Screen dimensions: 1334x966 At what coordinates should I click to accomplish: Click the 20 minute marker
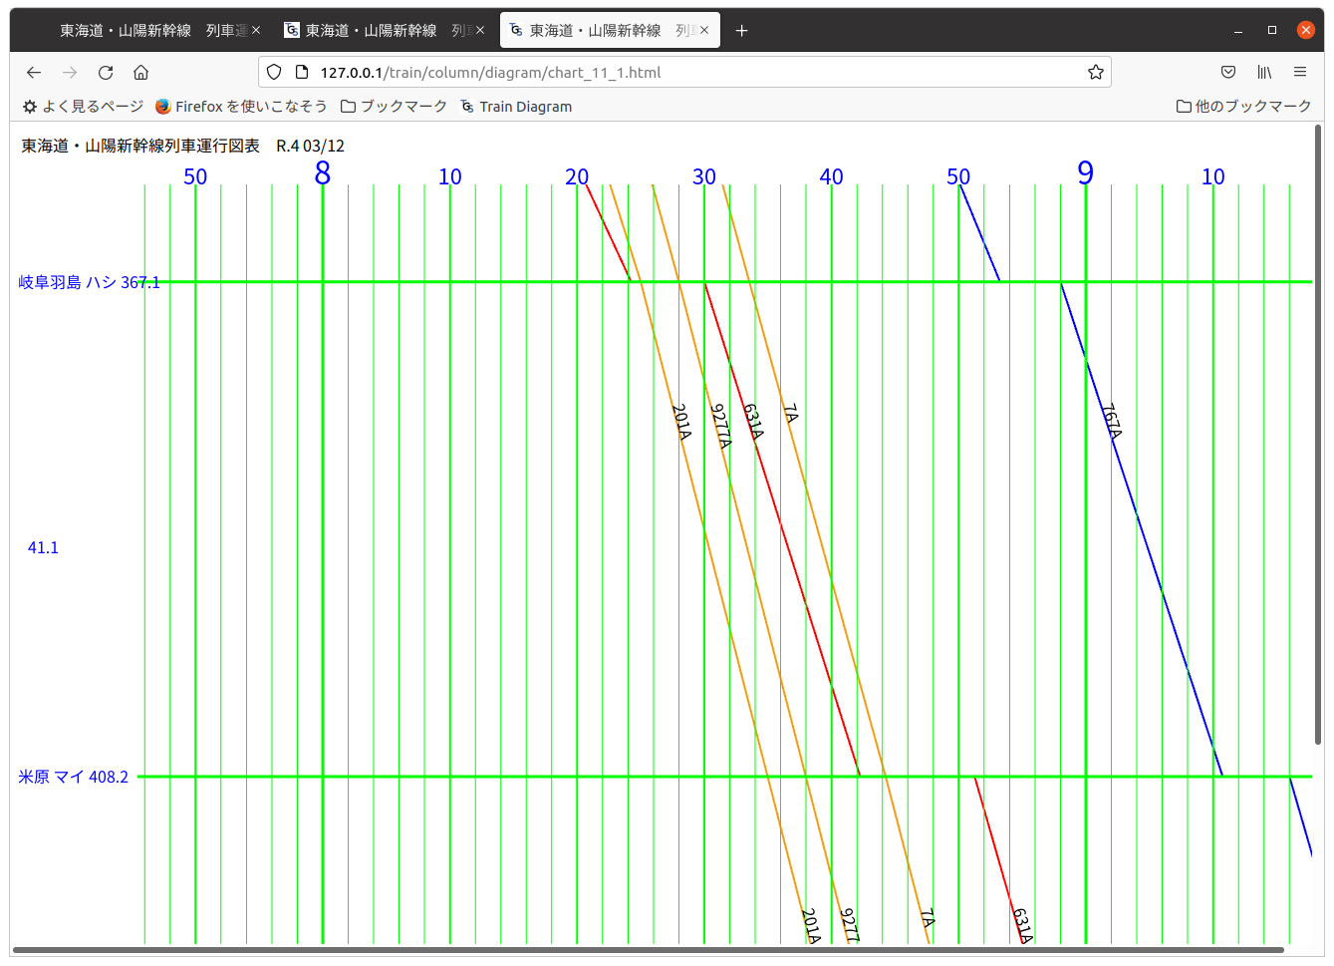(577, 176)
